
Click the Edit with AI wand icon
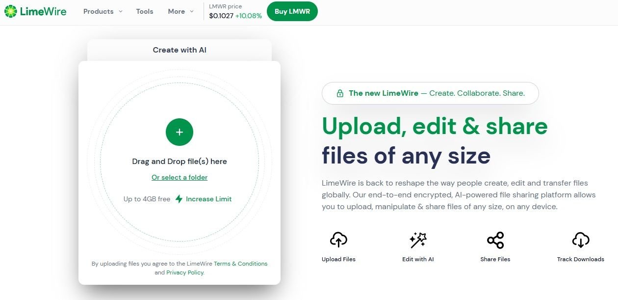(x=418, y=240)
